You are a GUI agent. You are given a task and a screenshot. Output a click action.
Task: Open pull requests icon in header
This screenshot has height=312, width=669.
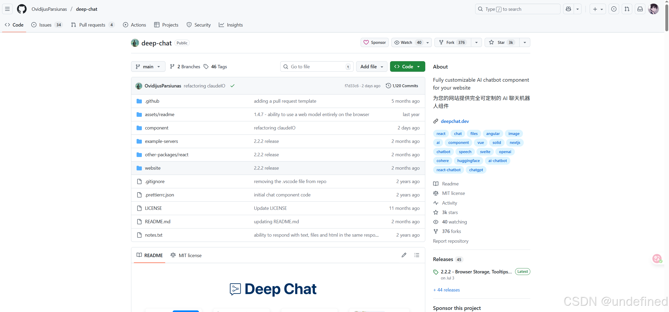pos(627,9)
